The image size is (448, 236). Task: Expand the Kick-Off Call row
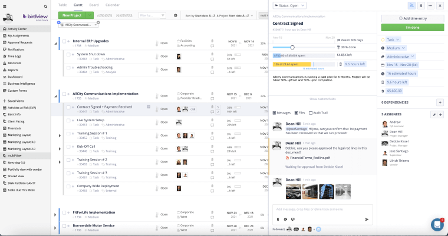pos(60,149)
